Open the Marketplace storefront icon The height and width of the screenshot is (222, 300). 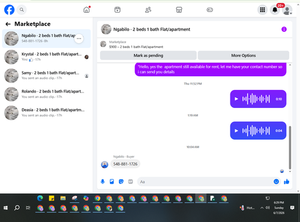click(179, 10)
